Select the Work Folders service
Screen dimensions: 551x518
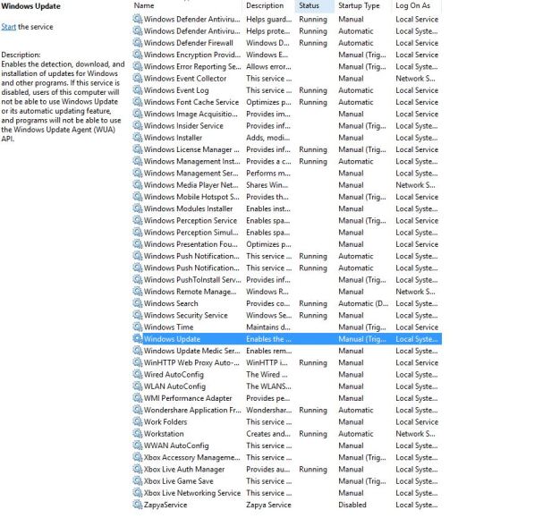[165, 421]
